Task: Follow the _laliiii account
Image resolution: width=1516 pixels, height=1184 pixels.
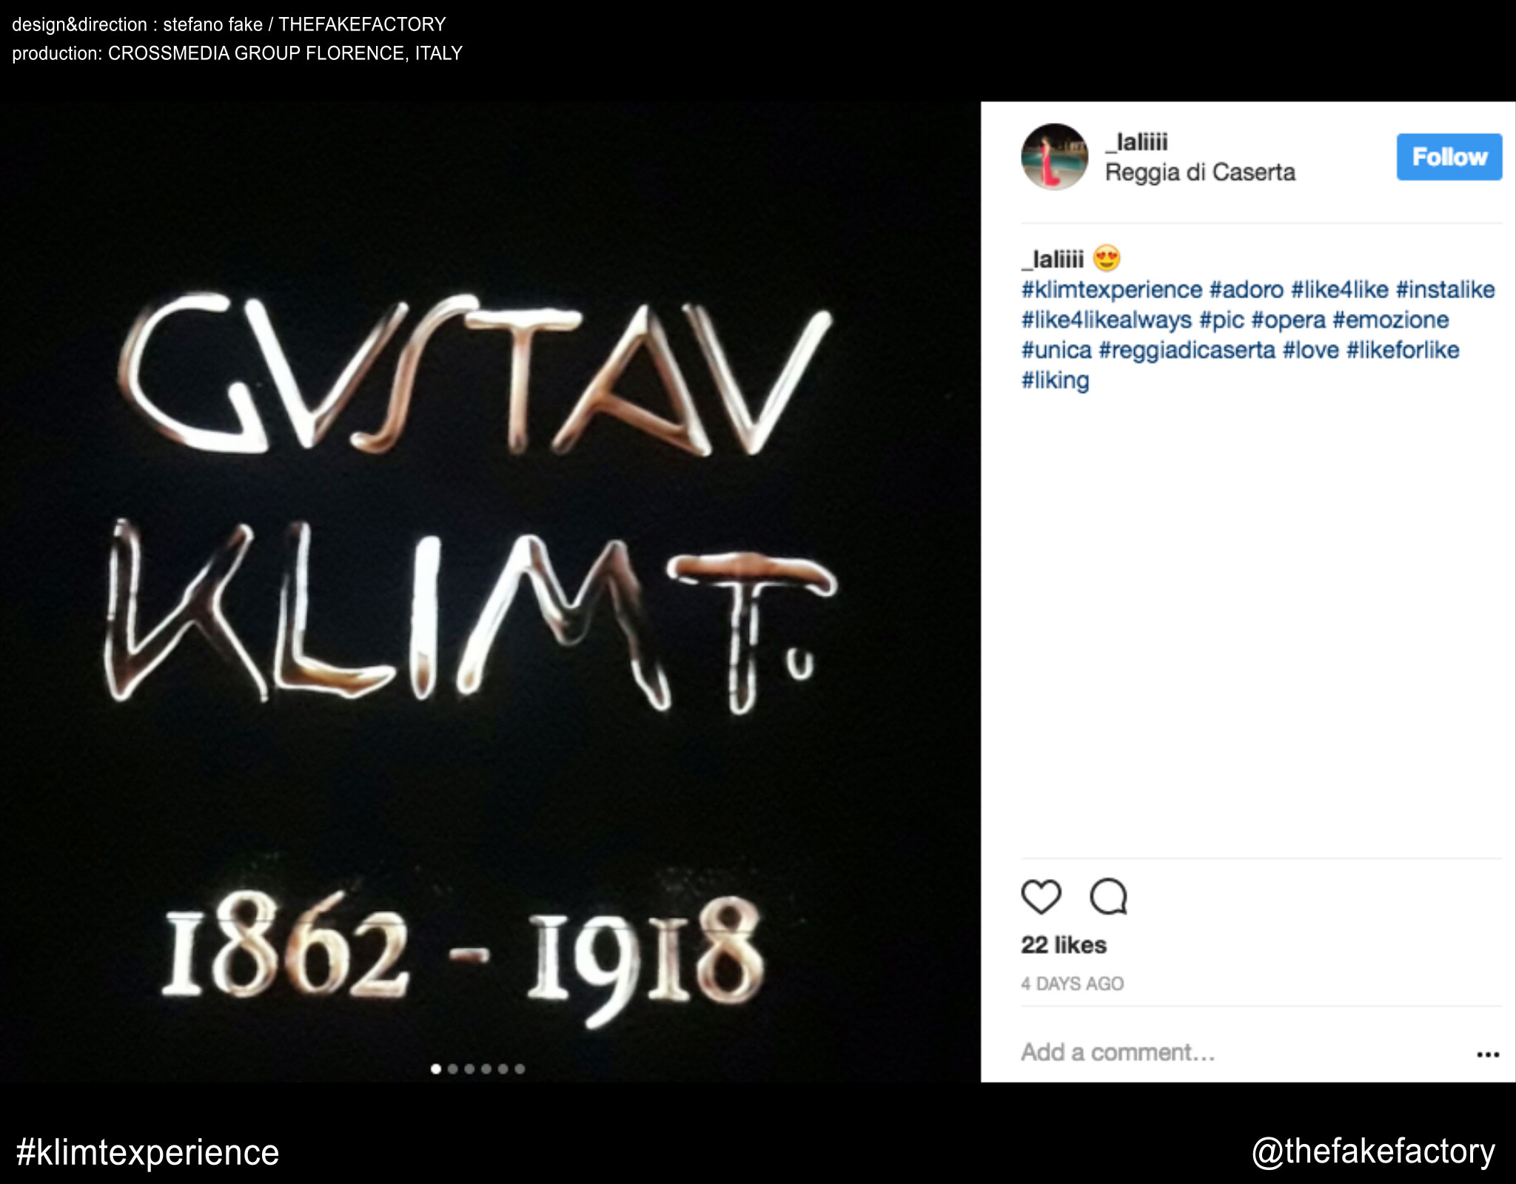Action: click(1449, 157)
